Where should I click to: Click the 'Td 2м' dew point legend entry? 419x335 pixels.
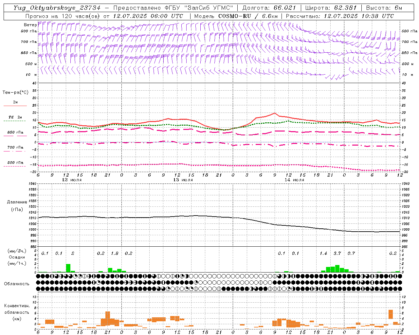(x=15, y=117)
